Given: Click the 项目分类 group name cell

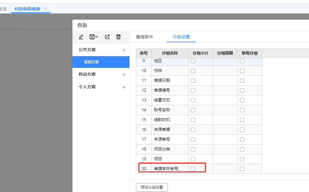Looking at the screenshot, I should [170, 149].
